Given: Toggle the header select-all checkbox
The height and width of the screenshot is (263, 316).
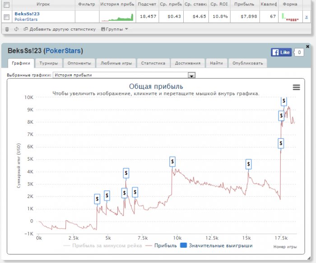Looking at the screenshot, I should [x=6, y=5].
